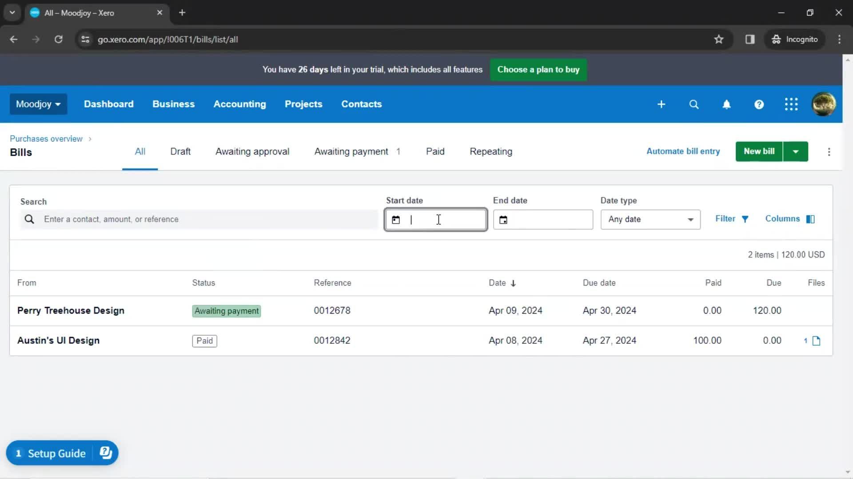Open bills page overflow menu
853x479 pixels.
coord(829,152)
